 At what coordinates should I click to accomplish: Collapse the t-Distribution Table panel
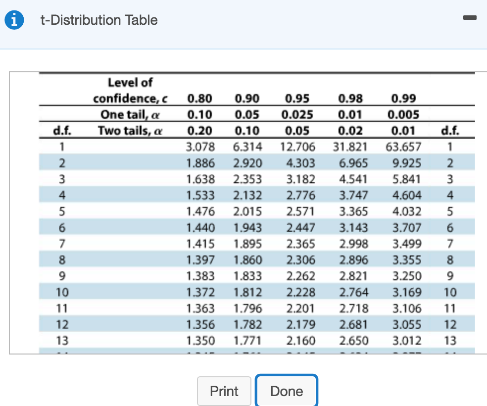pyautogui.click(x=469, y=18)
